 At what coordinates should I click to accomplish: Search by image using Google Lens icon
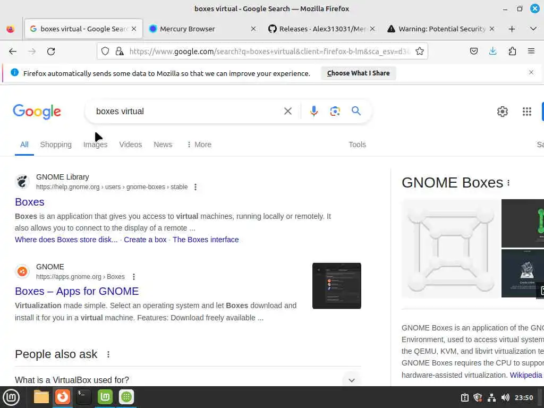pos(335,111)
